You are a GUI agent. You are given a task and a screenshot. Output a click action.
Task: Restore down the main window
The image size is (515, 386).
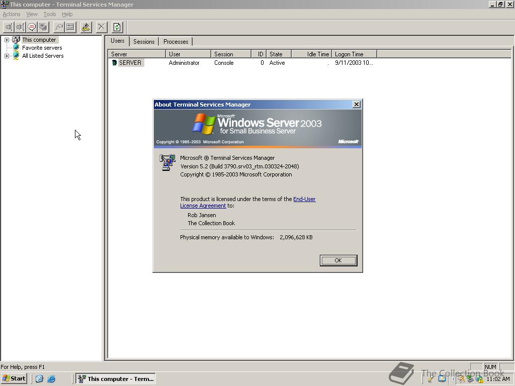pos(500,4)
